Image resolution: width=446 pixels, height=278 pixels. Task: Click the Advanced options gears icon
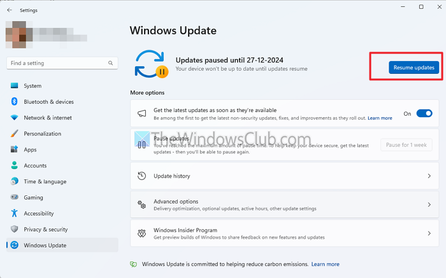[141, 204]
